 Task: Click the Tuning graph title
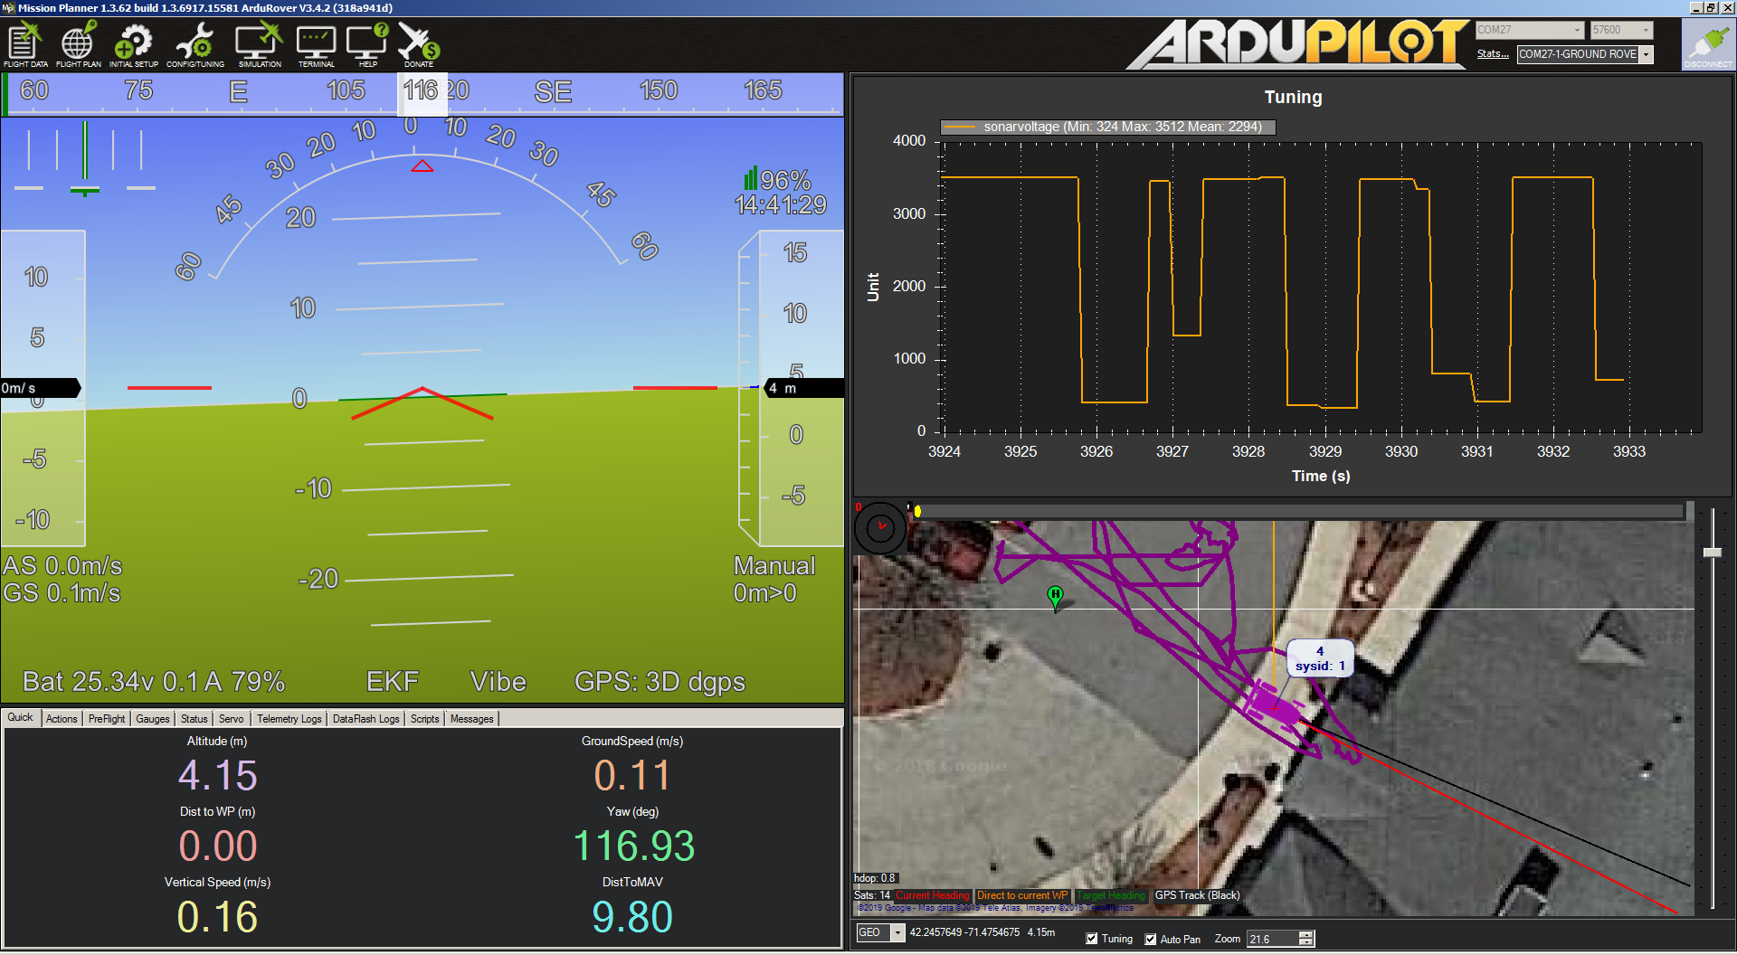coord(1293,97)
